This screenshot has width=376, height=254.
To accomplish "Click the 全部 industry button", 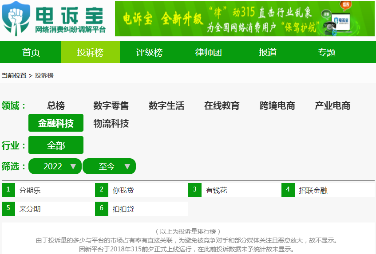I will [56, 145].
